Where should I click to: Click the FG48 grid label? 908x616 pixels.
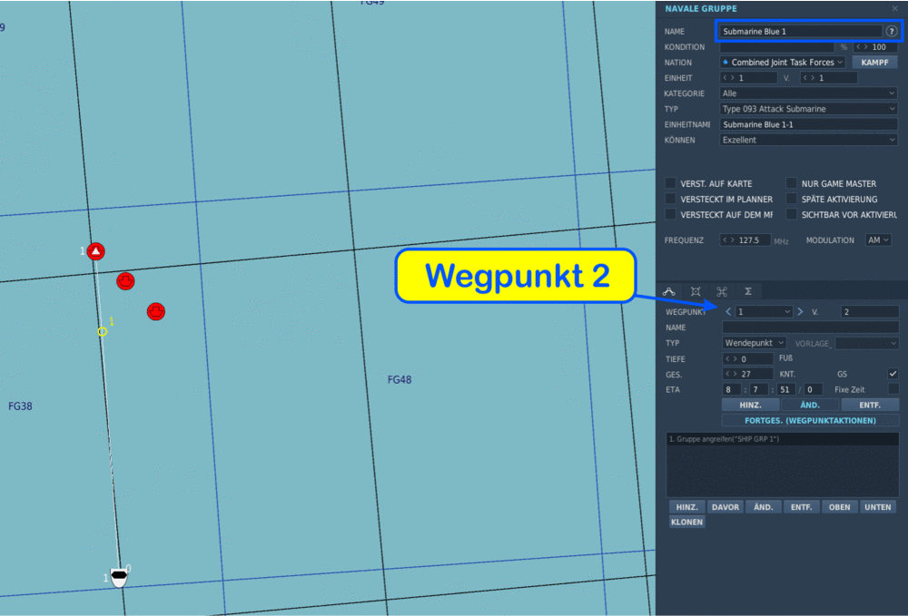point(400,380)
